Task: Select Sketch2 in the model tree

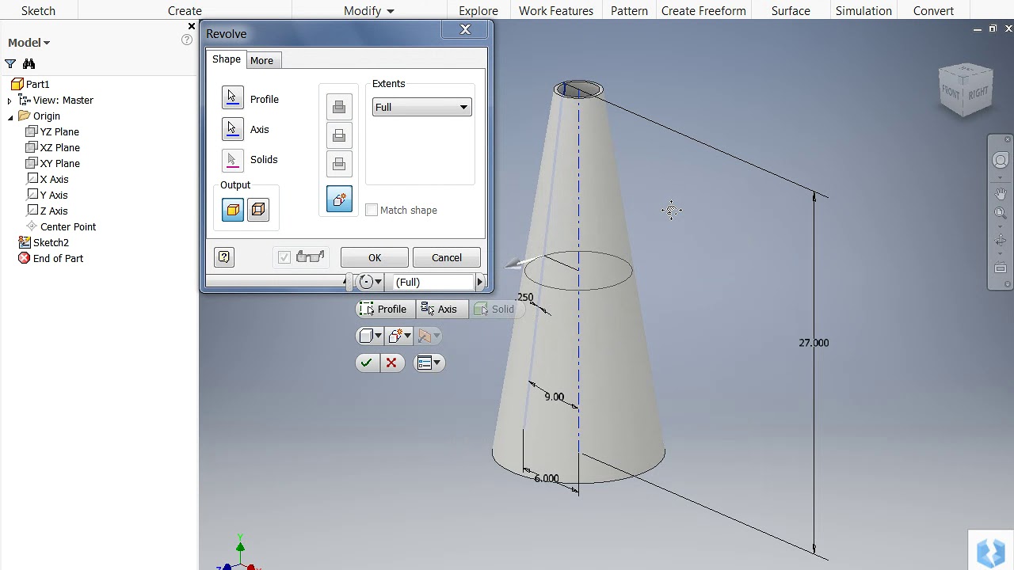Action: pos(43,242)
